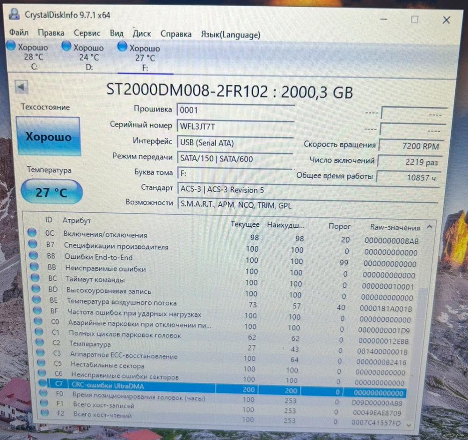Click status dot for Ошибки End-to-End

33,255
